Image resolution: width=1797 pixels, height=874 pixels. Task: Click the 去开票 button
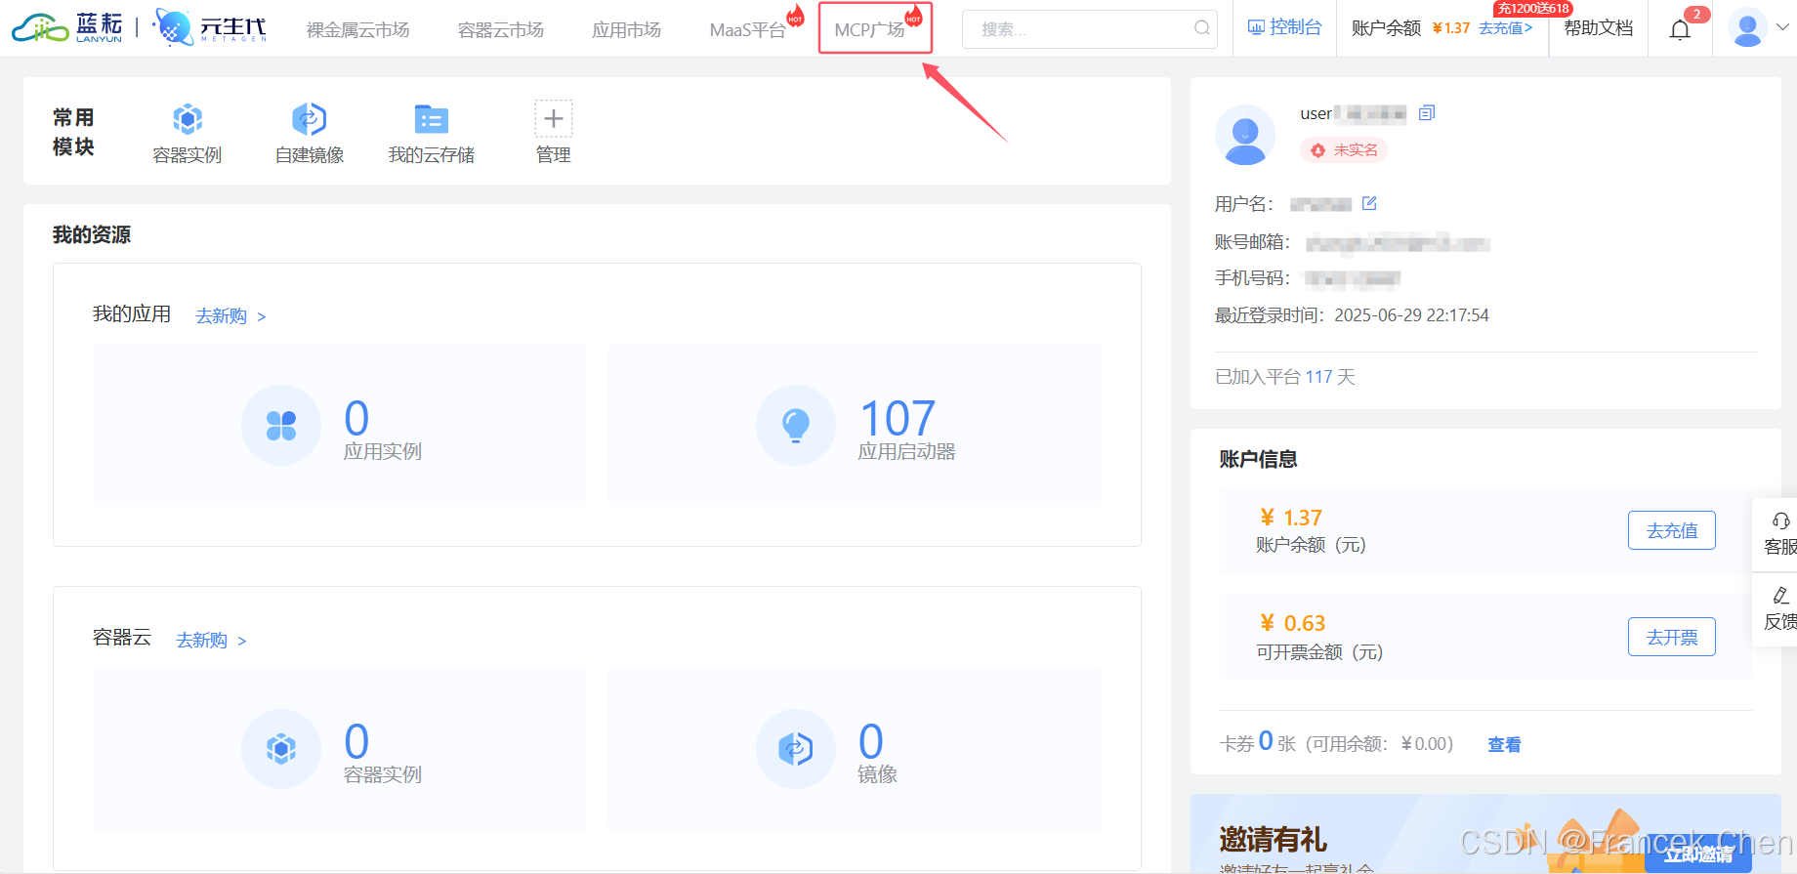pos(1671,637)
